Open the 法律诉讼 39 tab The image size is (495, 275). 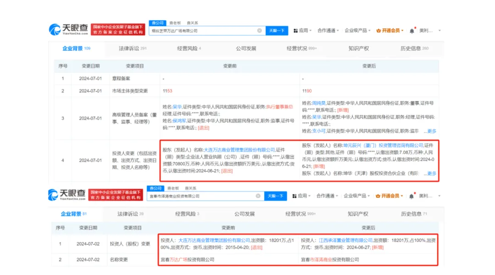pyautogui.click(x=130, y=214)
